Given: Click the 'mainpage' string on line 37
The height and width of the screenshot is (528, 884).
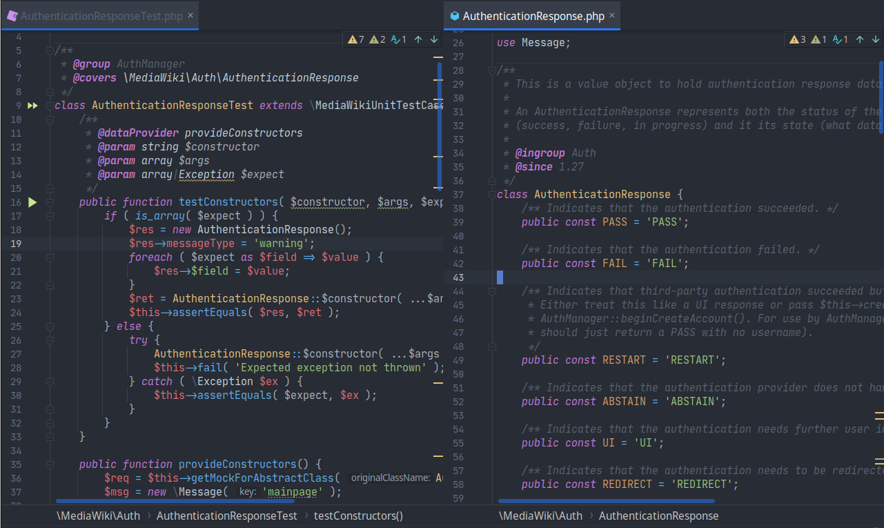Looking at the screenshot, I should click(x=293, y=492).
